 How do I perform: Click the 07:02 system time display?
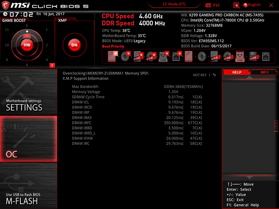coord(21,15)
